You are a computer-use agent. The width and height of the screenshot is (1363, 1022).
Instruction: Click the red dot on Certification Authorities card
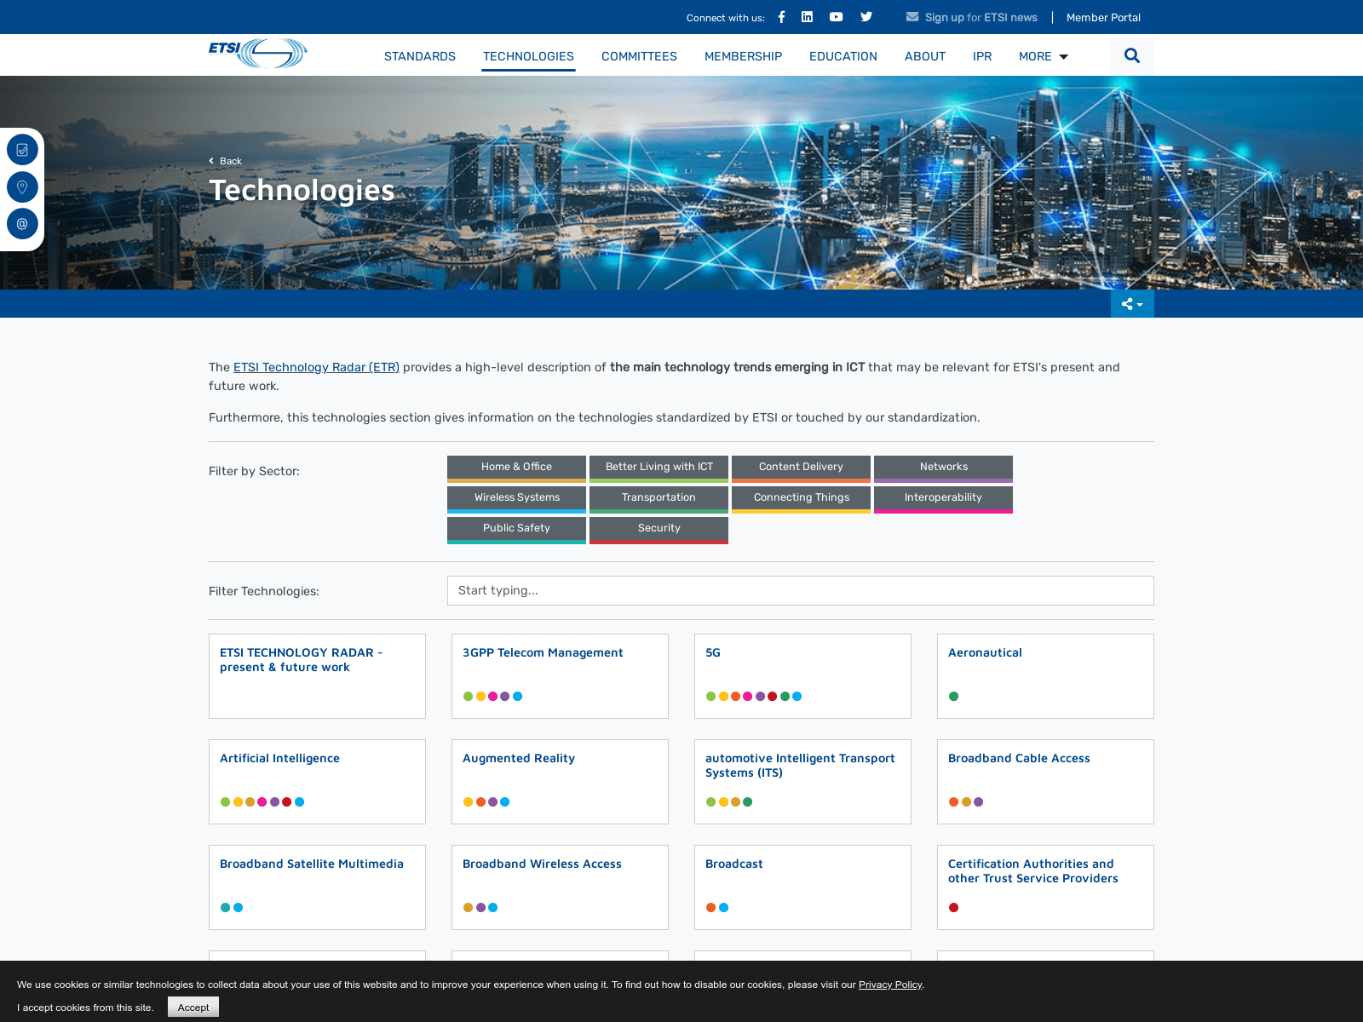(x=953, y=908)
